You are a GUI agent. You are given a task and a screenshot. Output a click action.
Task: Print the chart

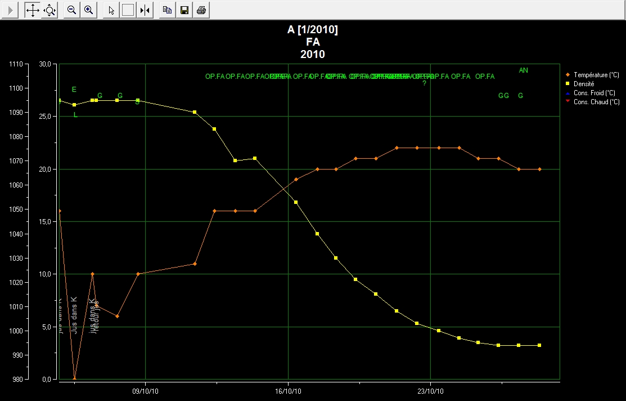(x=201, y=10)
